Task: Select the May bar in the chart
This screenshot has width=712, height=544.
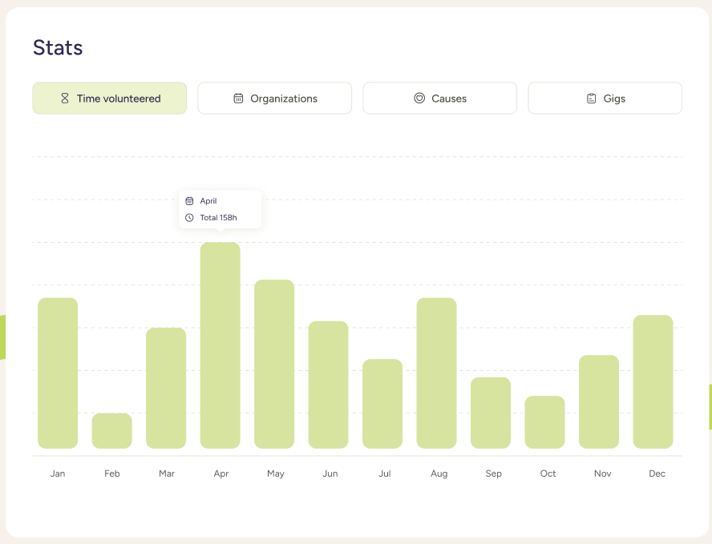Action: tap(274, 364)
